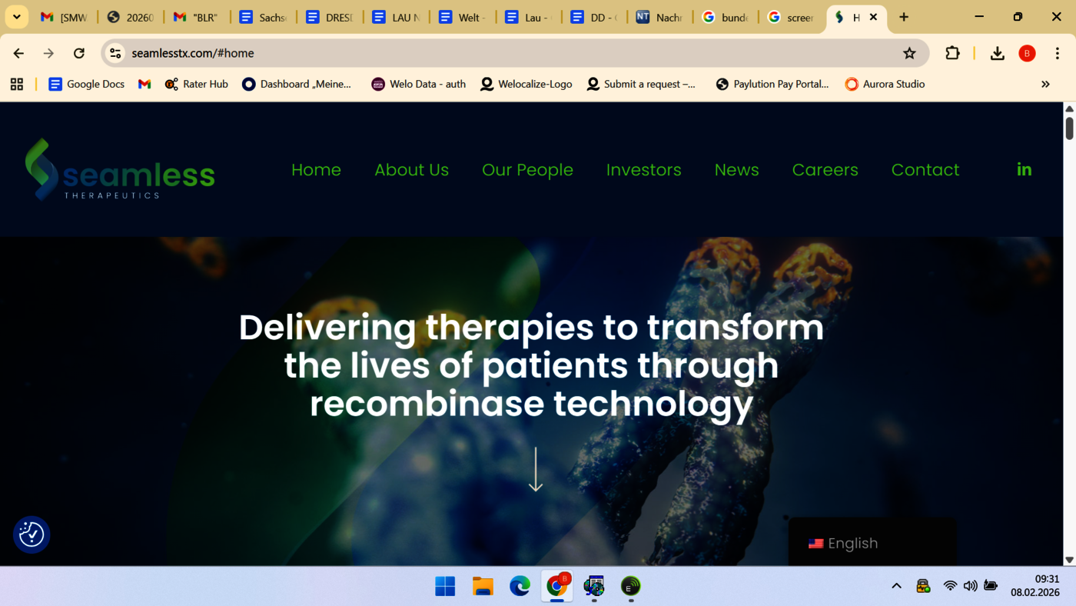1076x606 pixels.
Task: Bookmark this page with the star icon
Action: (909, 53)
